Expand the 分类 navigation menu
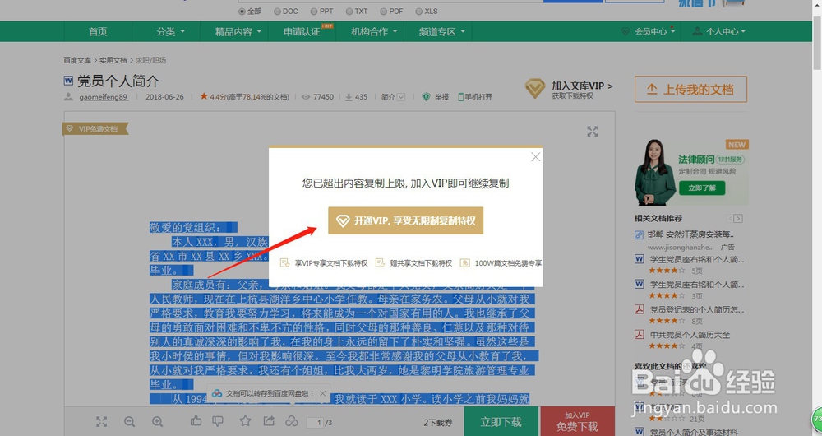Screen dimensions: 822x436 (170, 31)
